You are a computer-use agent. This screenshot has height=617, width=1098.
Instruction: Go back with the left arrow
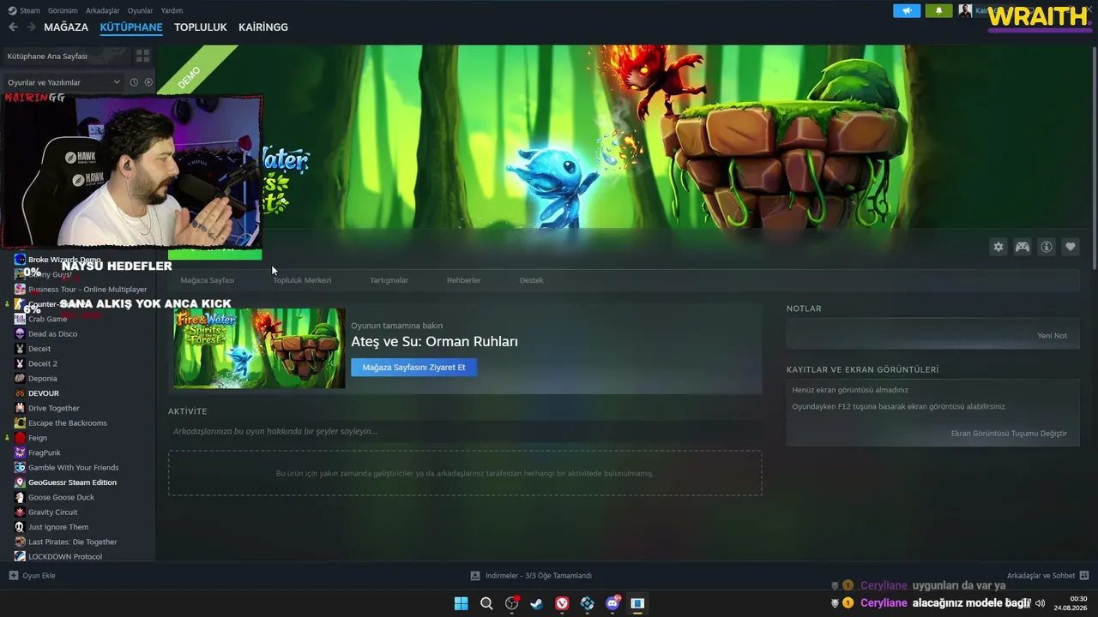(x=13, y=27)
